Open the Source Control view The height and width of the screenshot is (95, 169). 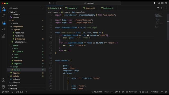tap(3, 23)
